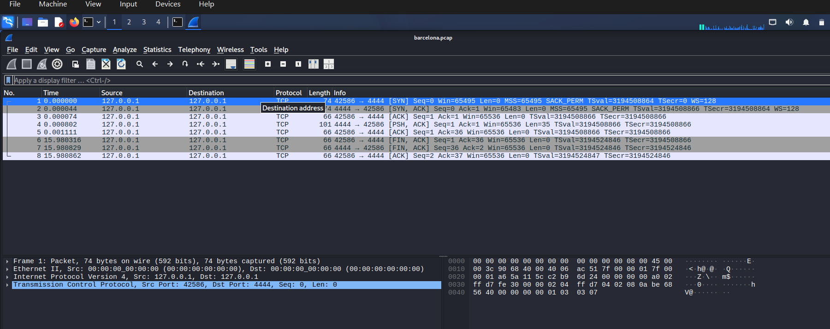Toggle packet list colorizing rules
Viewport: 830px width, 329px height.
click(249, 64)
